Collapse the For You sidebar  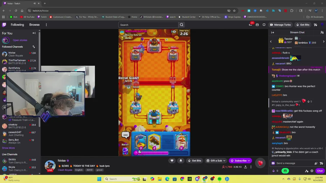[x=34, y=33]
